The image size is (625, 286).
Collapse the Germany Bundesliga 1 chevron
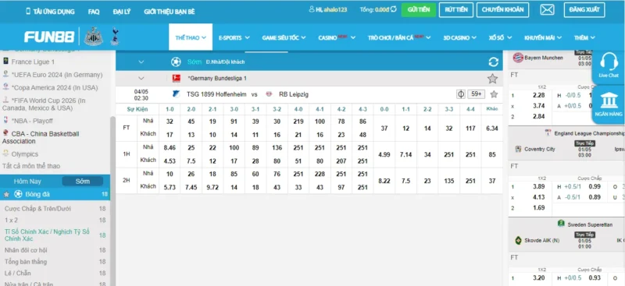click(141, 79)
